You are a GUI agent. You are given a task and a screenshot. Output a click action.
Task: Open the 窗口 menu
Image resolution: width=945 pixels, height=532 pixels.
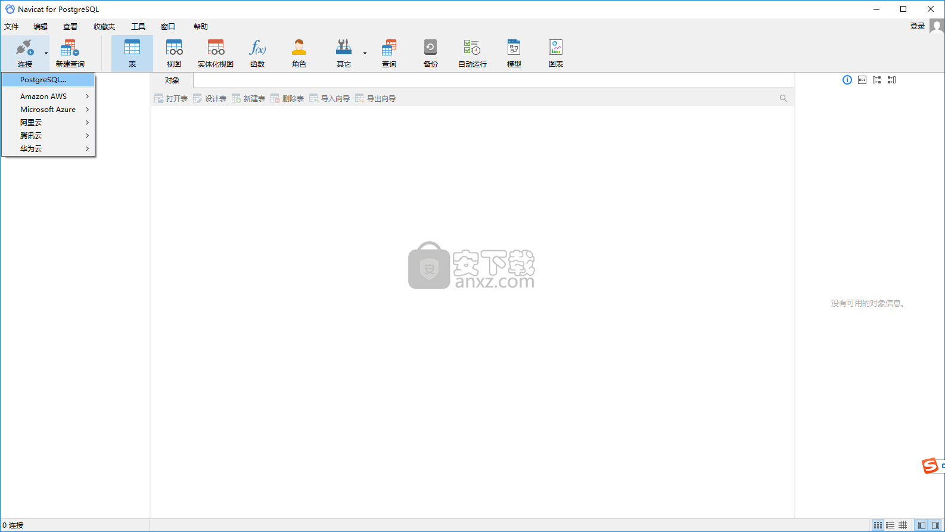(x=168, y=27)
